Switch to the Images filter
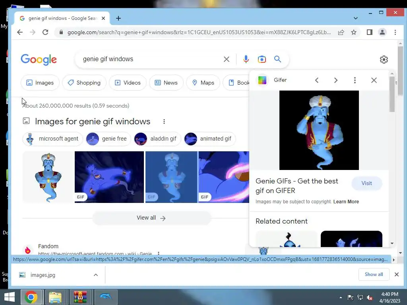The image size is (407, 305). 40,83
